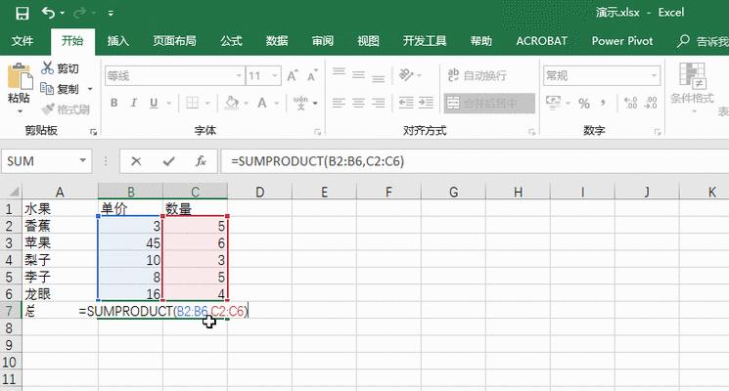Viewport: 729px width, 391px height.
Task: Open 条件格式 conditional formatting
Action: point(692,86)
